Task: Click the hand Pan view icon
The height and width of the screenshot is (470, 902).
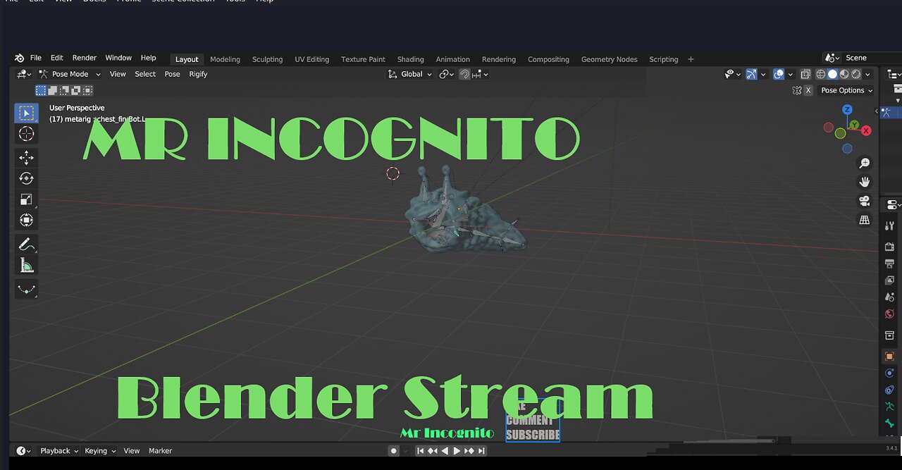Action: (x=865, y=183)
